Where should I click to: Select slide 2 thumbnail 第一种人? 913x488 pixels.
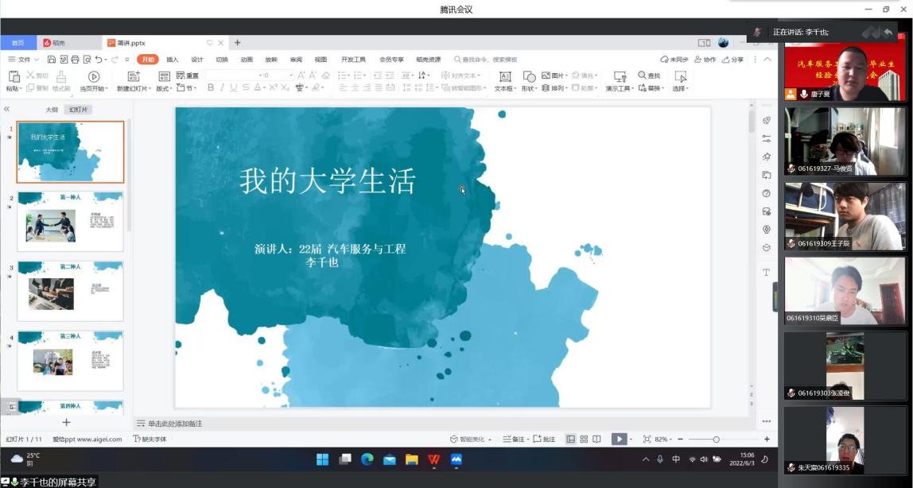click(70, 221)
